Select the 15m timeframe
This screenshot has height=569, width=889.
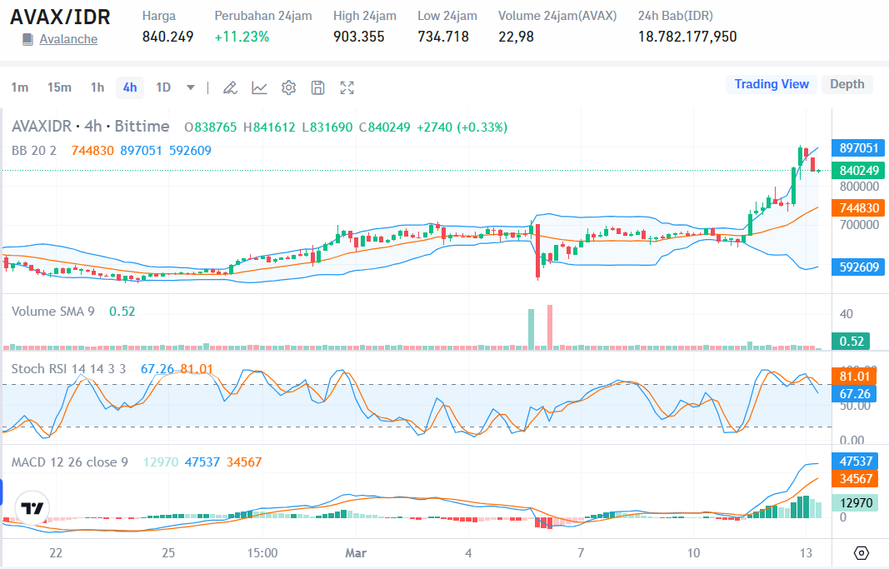tap(59, 87)
